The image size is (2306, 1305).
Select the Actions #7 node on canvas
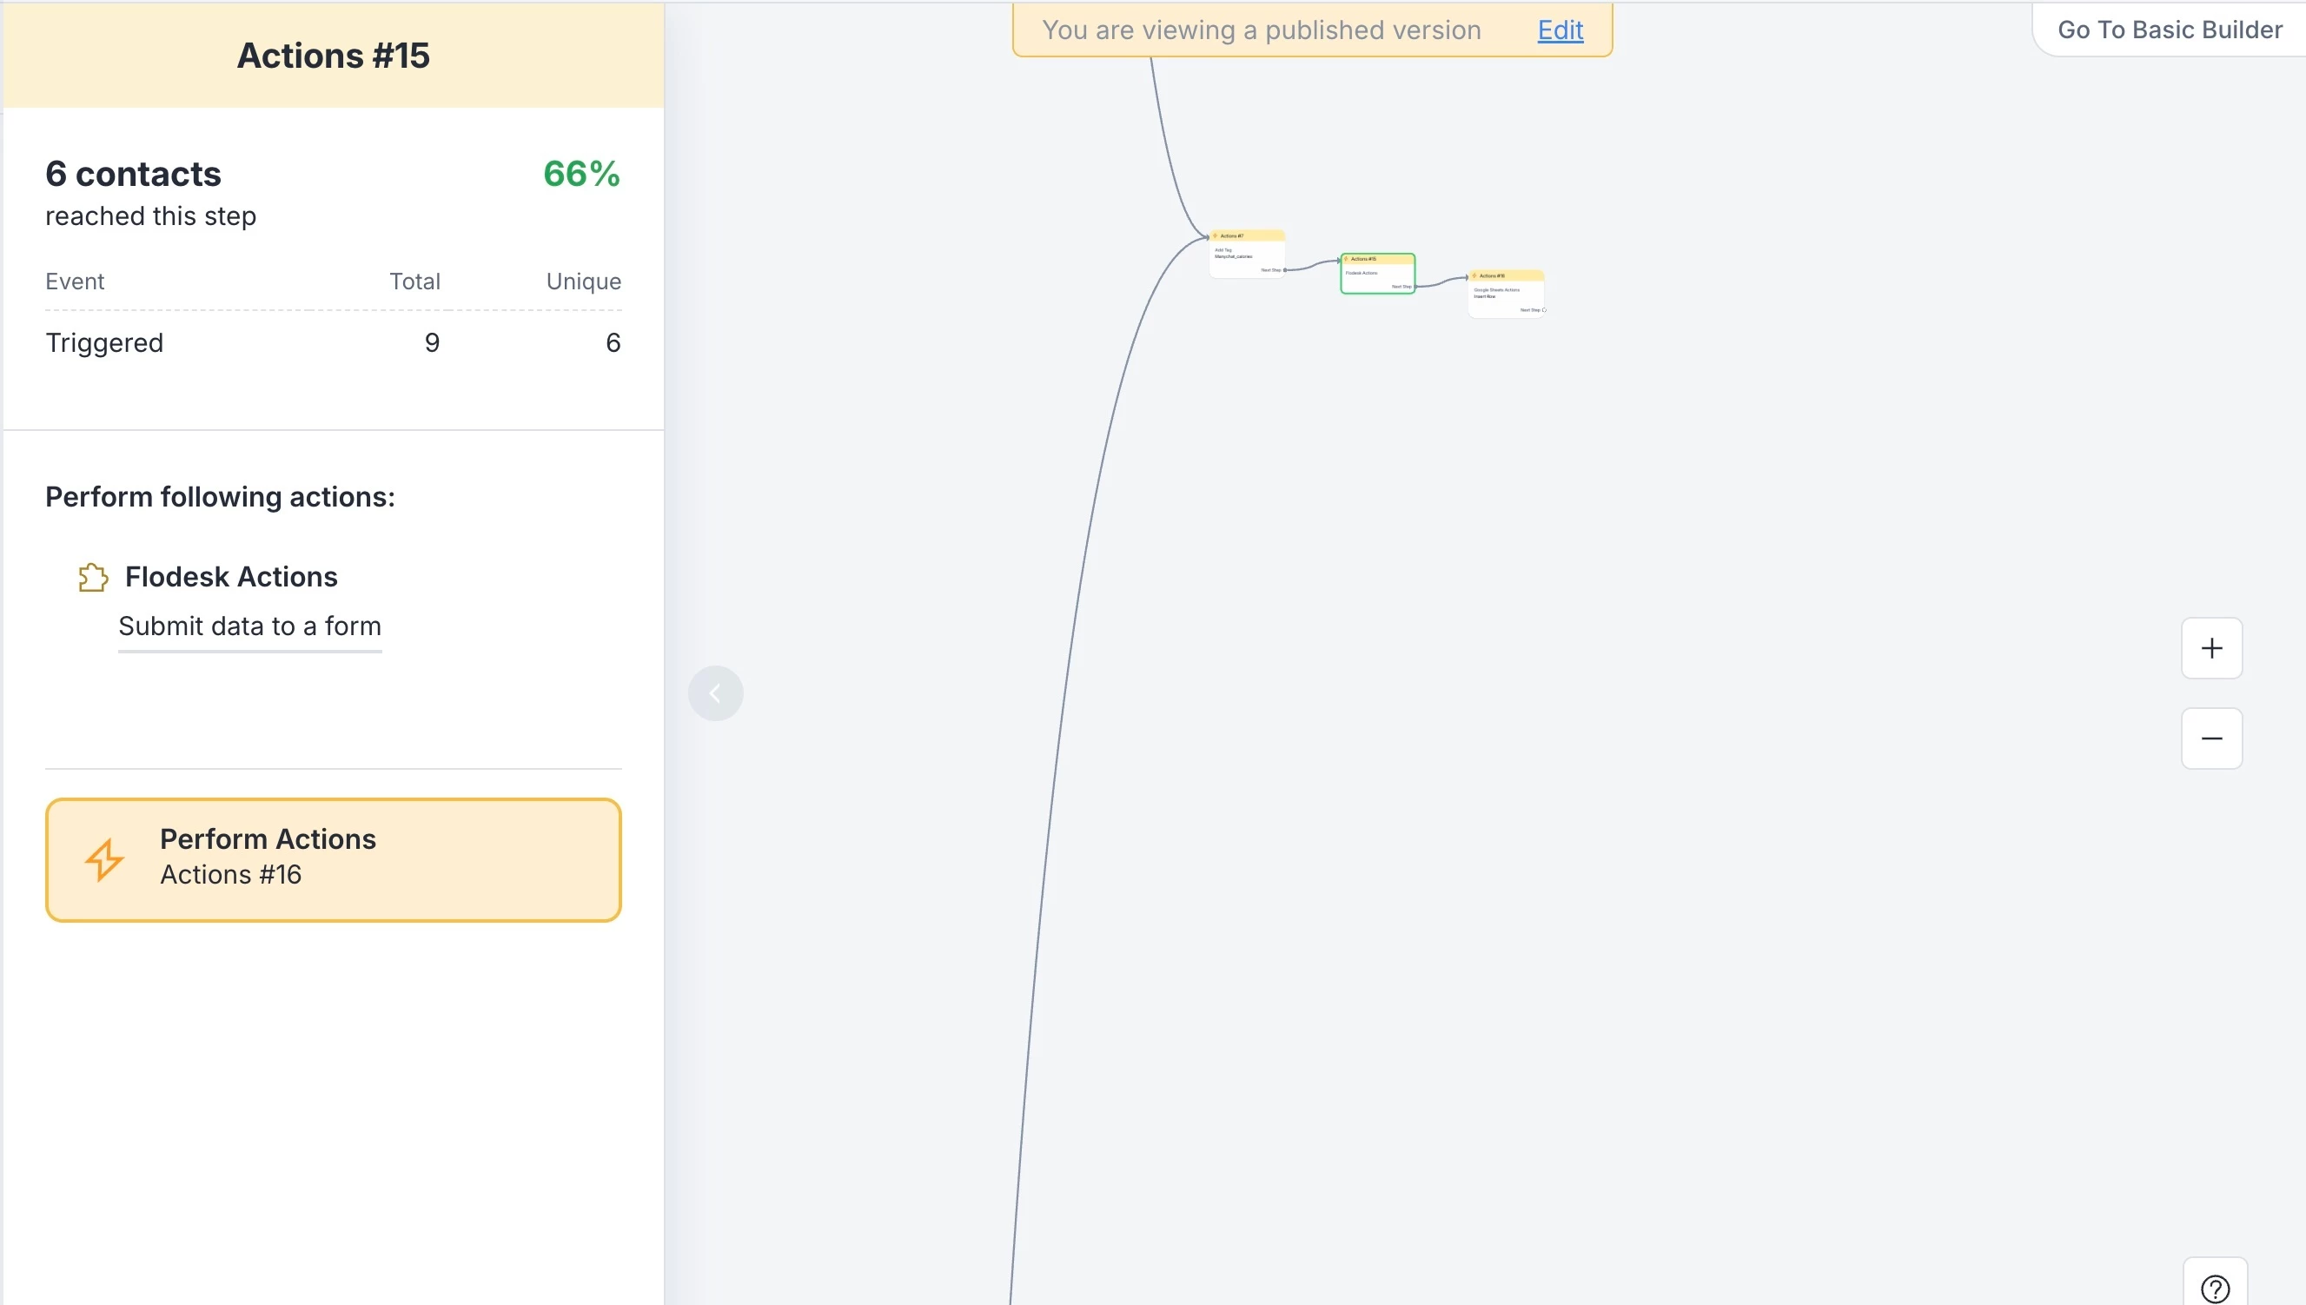click(x=1246, y=255)
